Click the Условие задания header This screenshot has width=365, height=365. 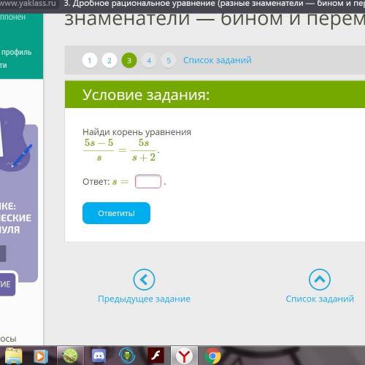click(x=146, y=95)
